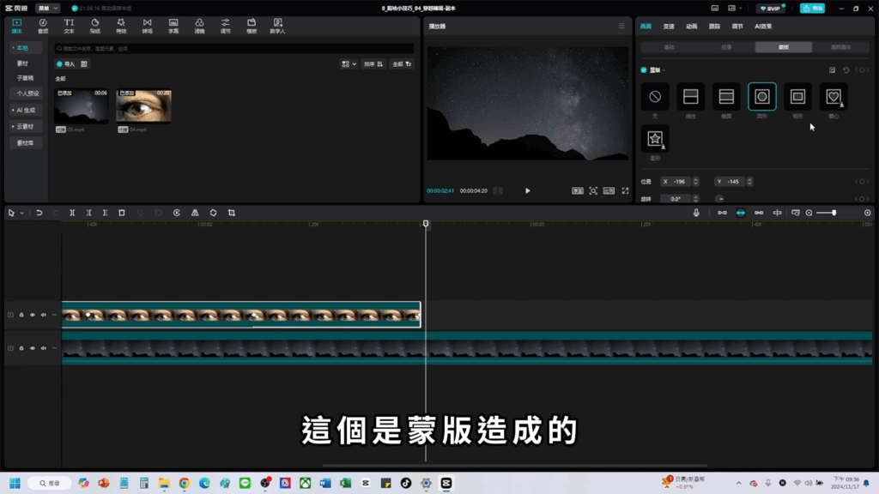Hide the eye clip track with eye icon
The image size is (879, 494).
[33, 315]
